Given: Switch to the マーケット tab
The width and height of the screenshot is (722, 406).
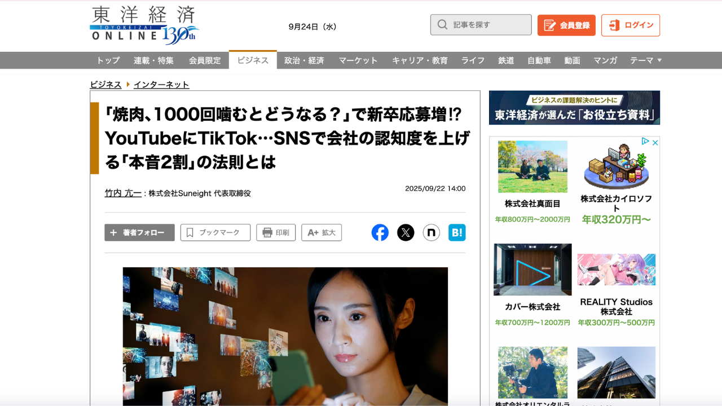Looking at the screenshot, I should pyautogui.click(x=358, y=60).
